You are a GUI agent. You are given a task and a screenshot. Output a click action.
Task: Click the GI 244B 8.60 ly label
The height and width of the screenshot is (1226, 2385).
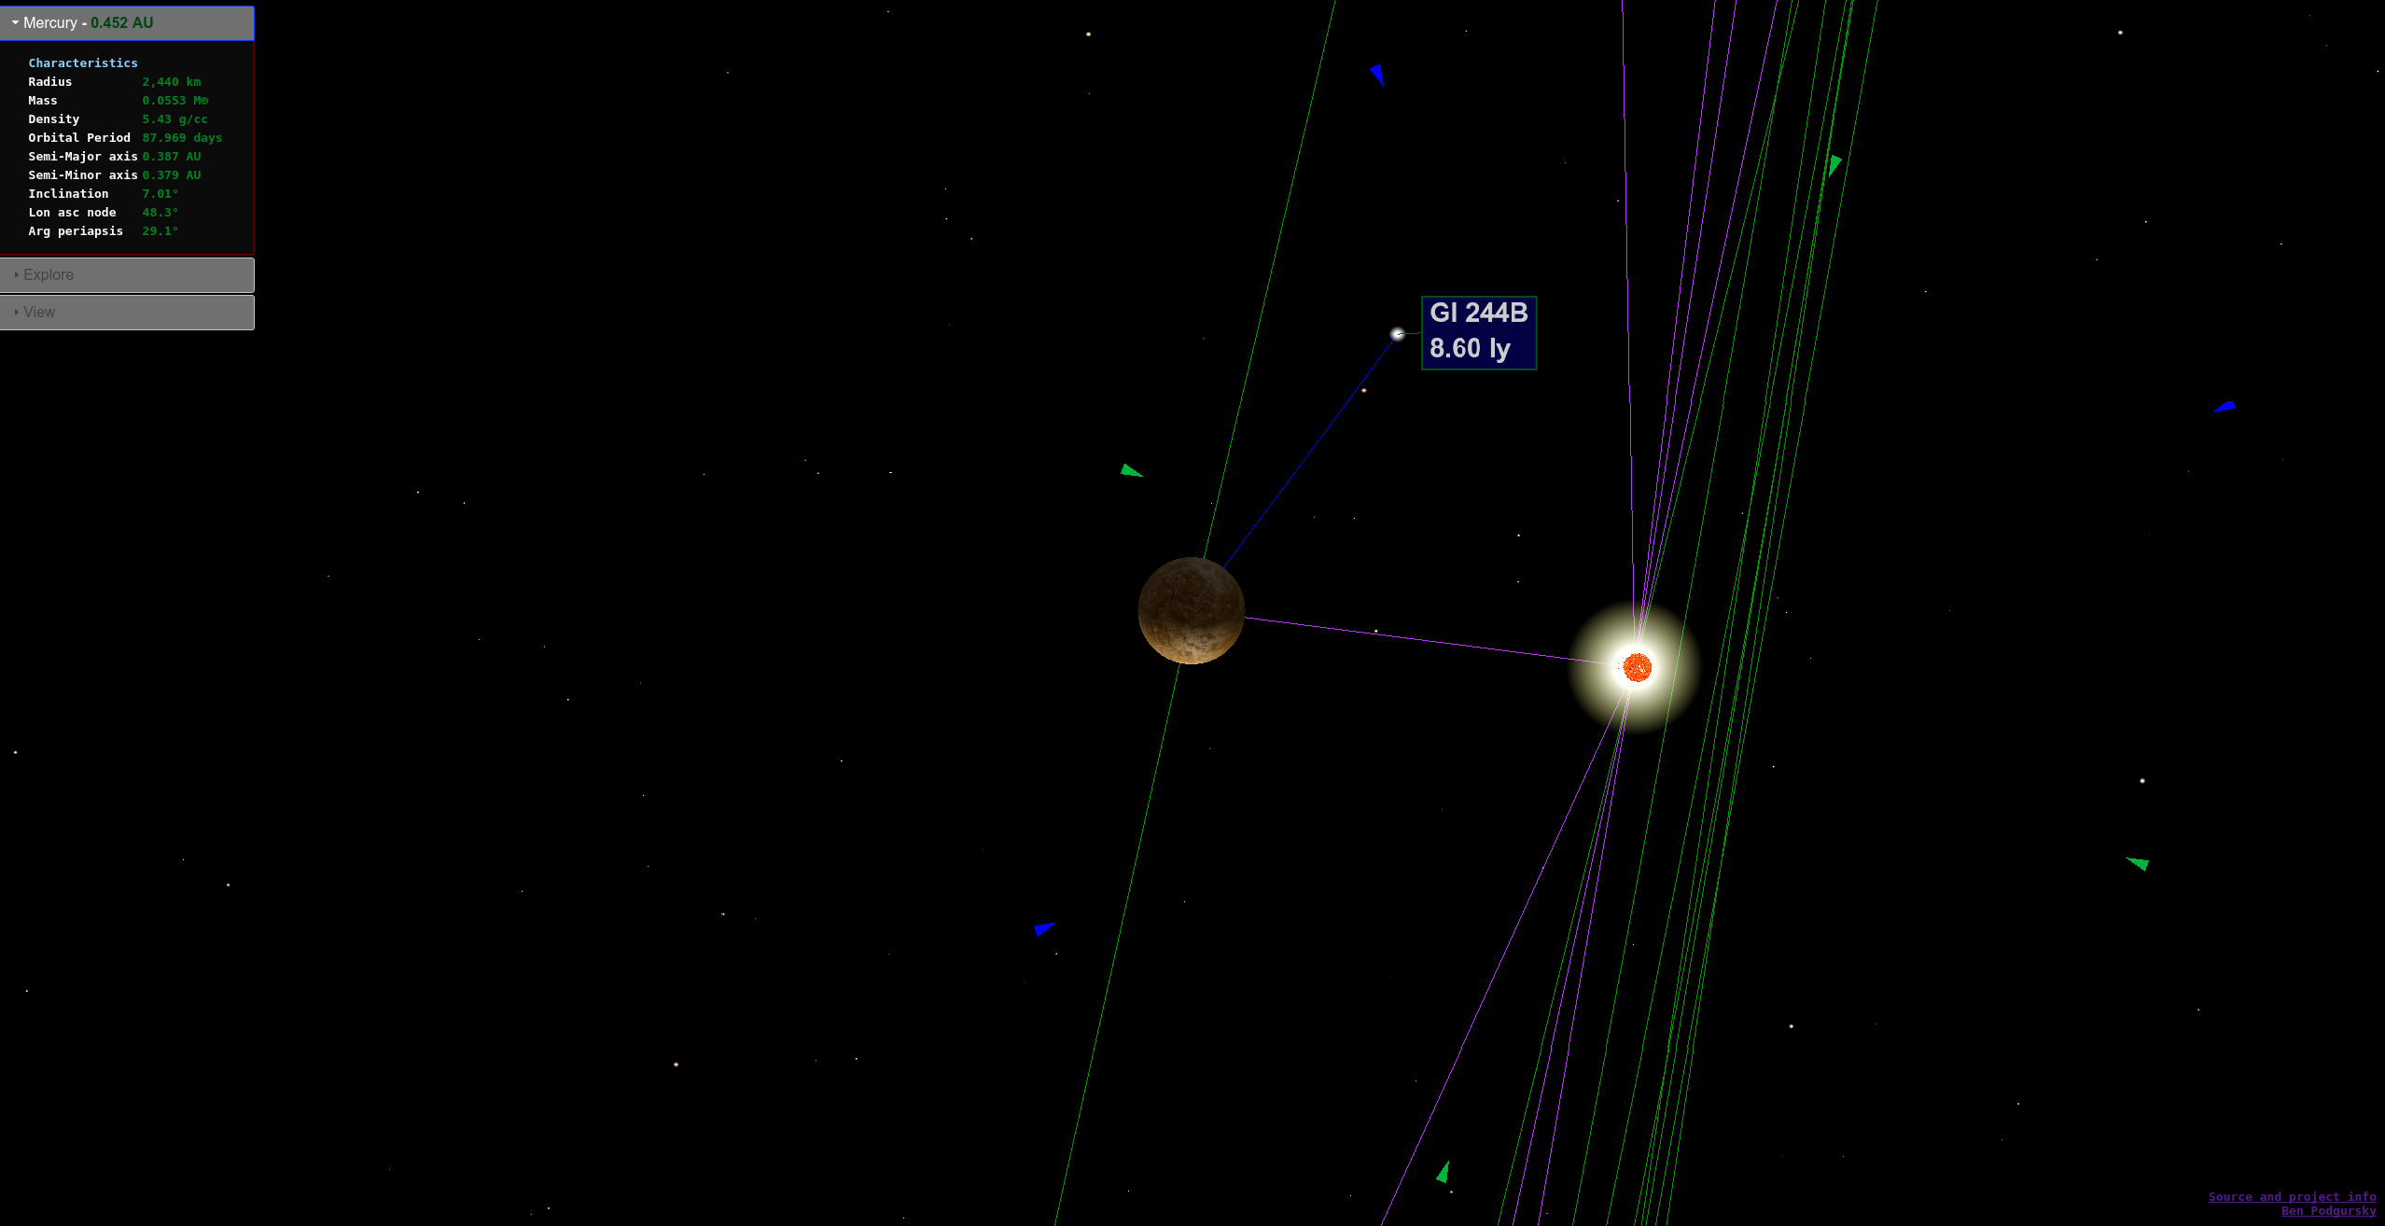1478,332
